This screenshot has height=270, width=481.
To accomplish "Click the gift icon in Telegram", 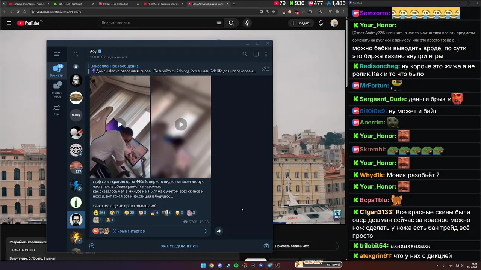I will pos(266,246).
